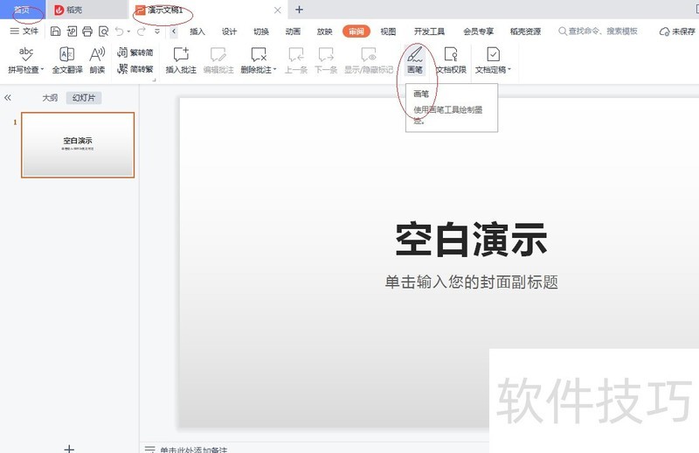This screenshot has width=699, height=453.
Task: Switch to the 首页 home tab
Action: pos(22,10)
